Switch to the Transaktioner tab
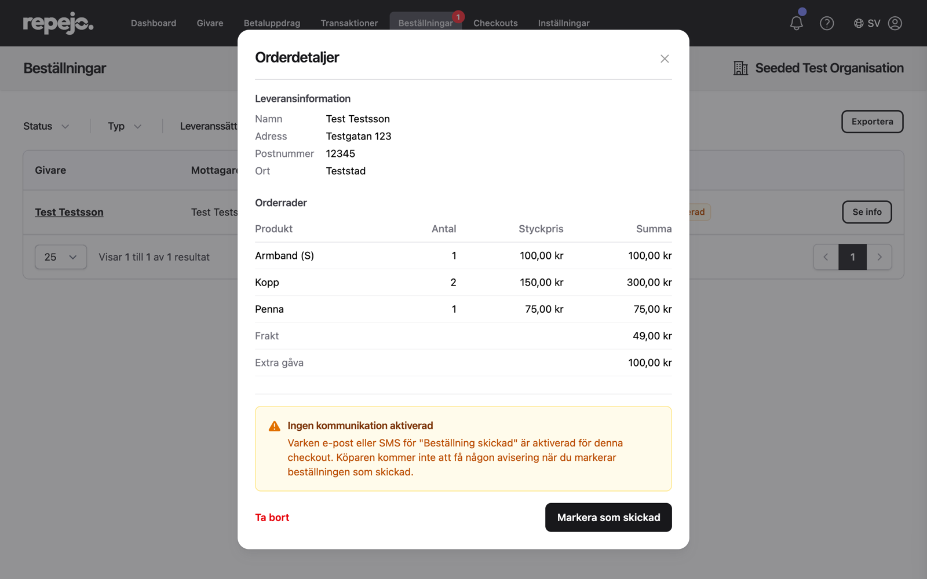 coord(349,23)
